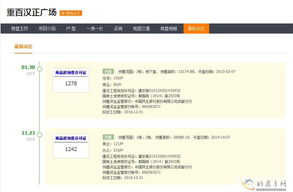Image resolution: width=293 pixels, height=192 pixels.
Task: Open 地图交通 tab
Action: coord(141,29)
